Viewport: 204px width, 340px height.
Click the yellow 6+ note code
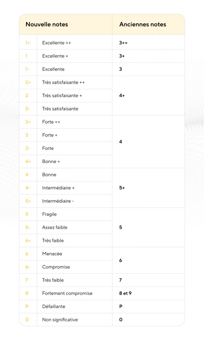(x=28, y=241)
